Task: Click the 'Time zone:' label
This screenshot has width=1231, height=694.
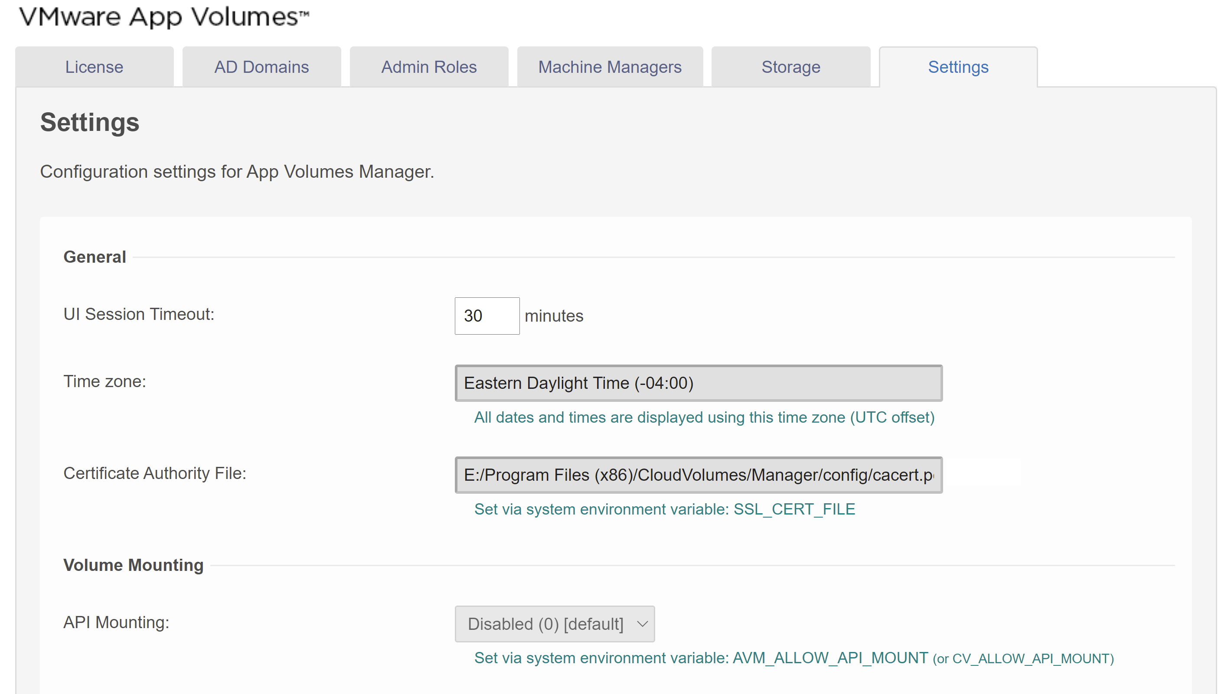Action: point(104,381)
